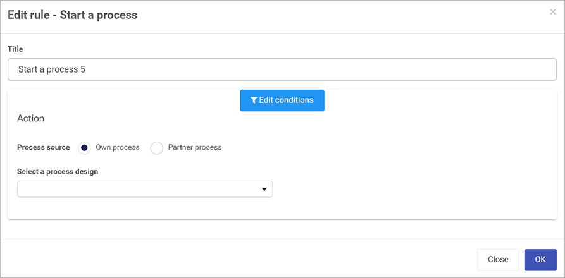Click the Process source label
Screen dimensions: 565x278
[x=44, y=147]
